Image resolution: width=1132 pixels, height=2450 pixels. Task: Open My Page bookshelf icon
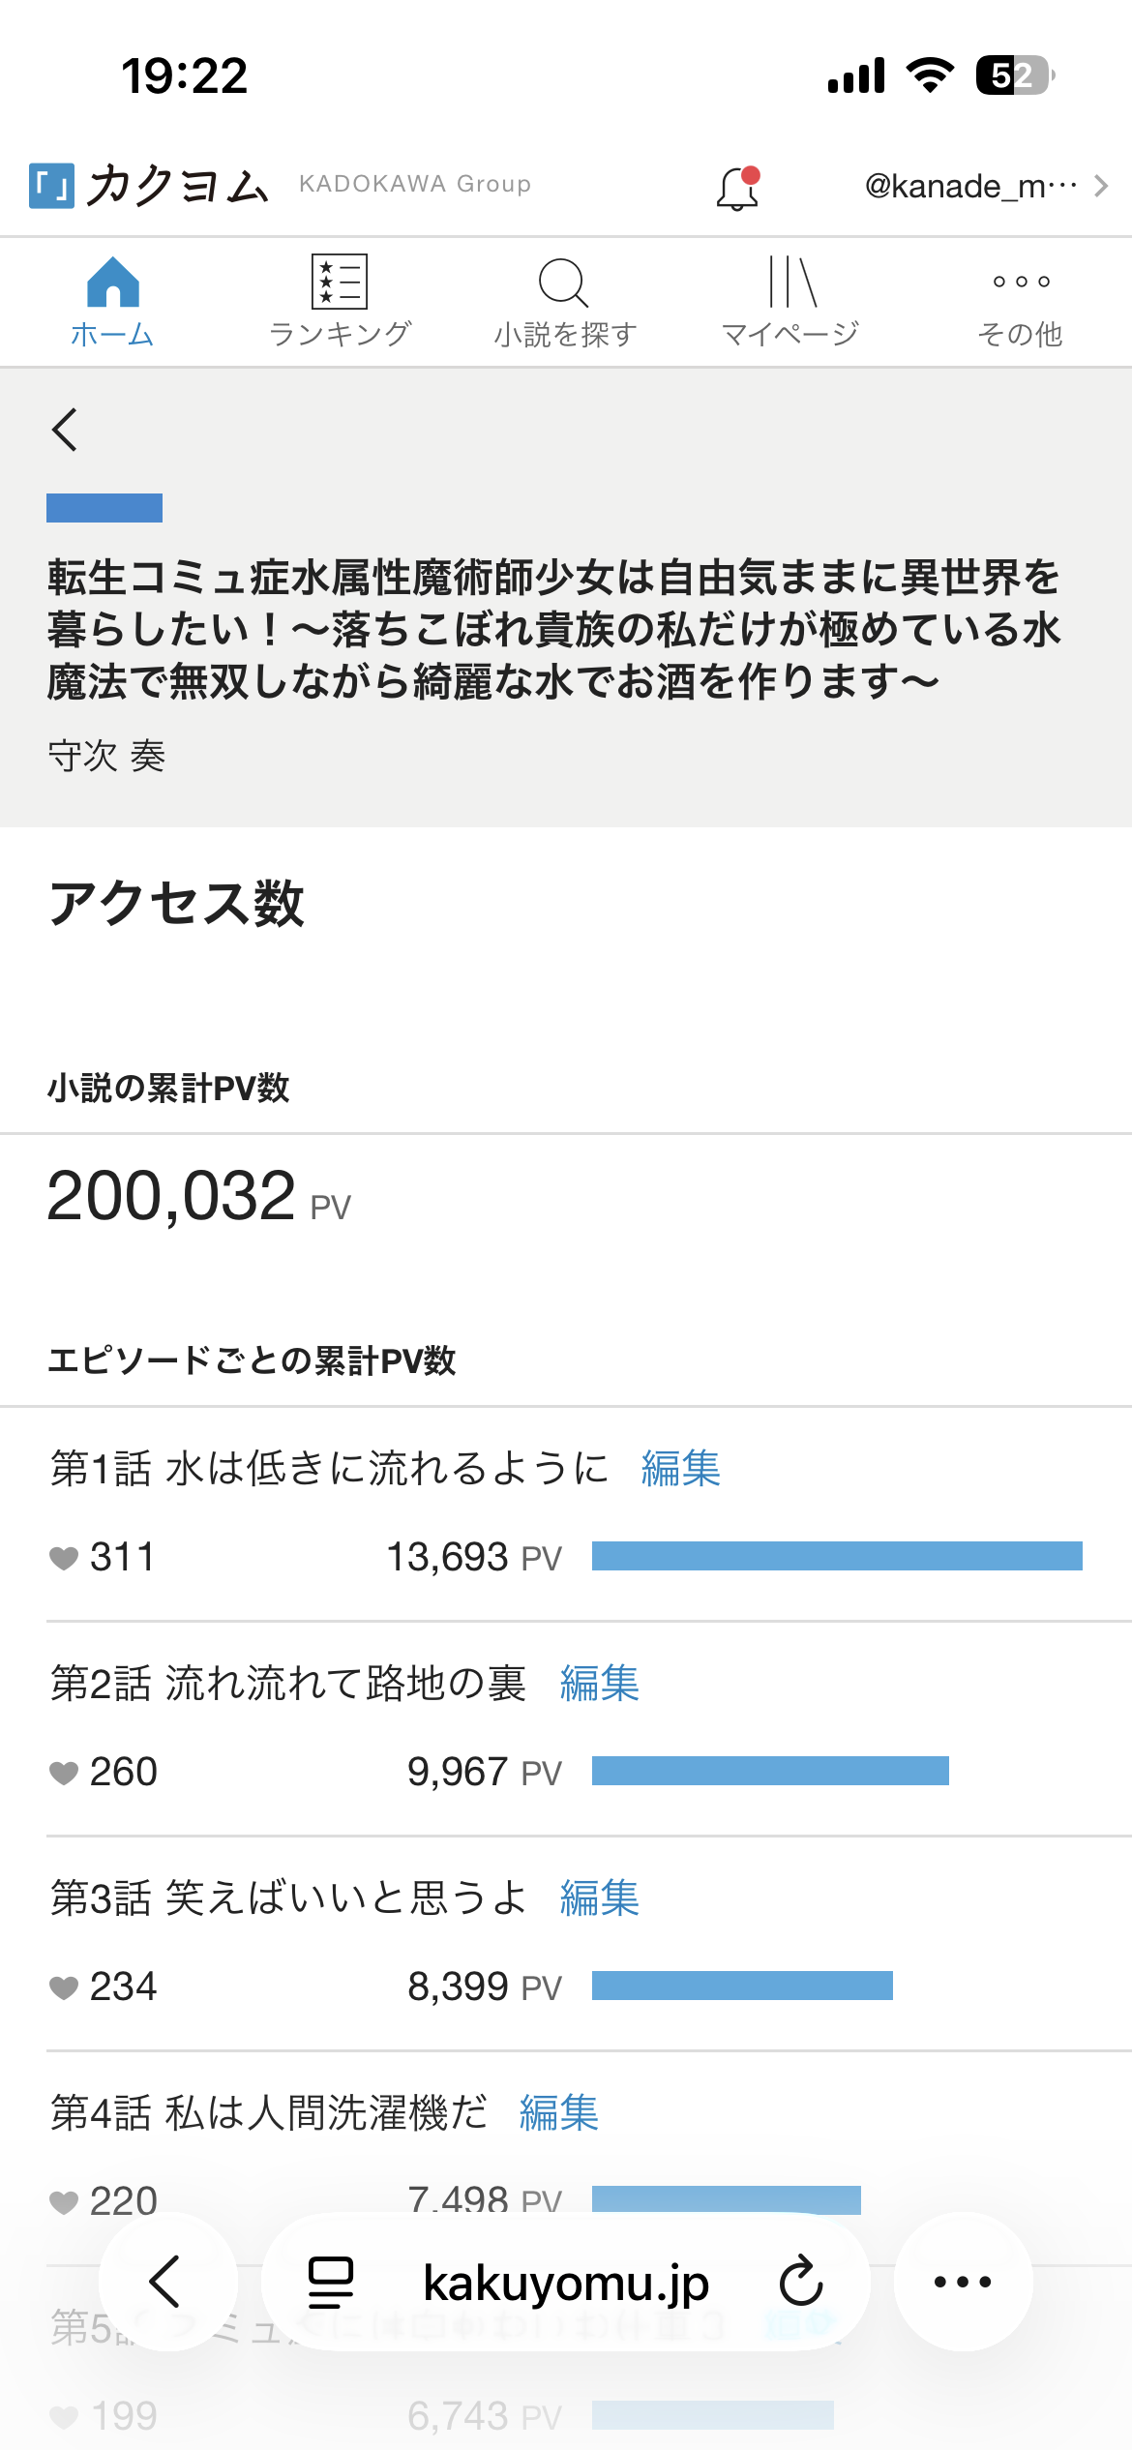[x=791, y=282]
